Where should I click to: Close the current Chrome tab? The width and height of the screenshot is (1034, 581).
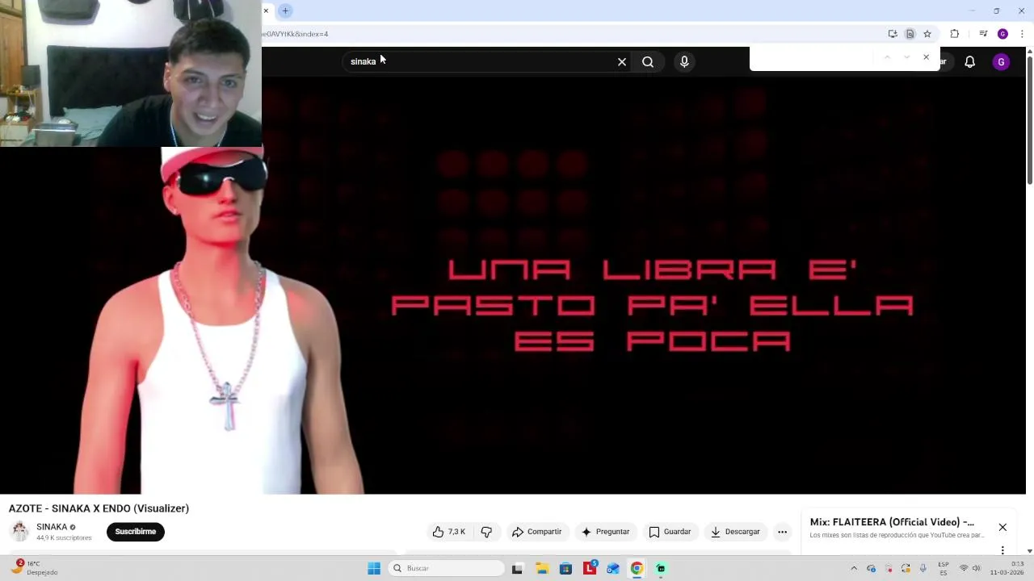pyautogui.click(x=266, y=10)
